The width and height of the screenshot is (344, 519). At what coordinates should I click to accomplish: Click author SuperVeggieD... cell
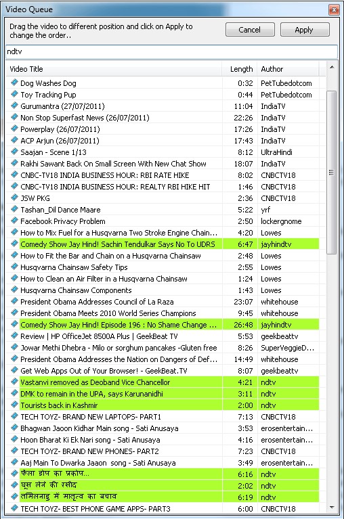click(x=287, y=348)
